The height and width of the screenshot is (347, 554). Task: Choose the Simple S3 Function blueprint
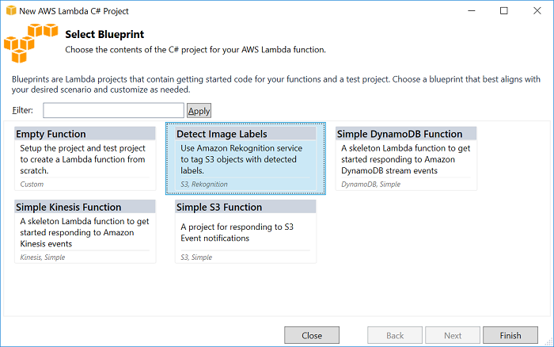[x=245, y=231]
